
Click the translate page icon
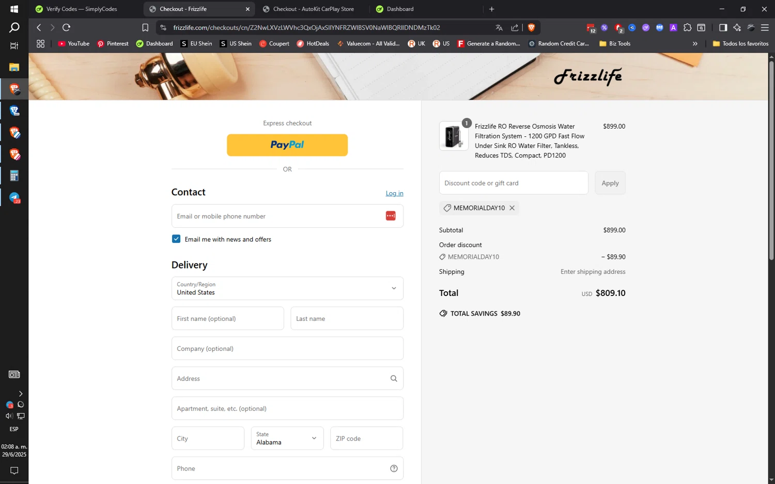[x=499, y=27]
